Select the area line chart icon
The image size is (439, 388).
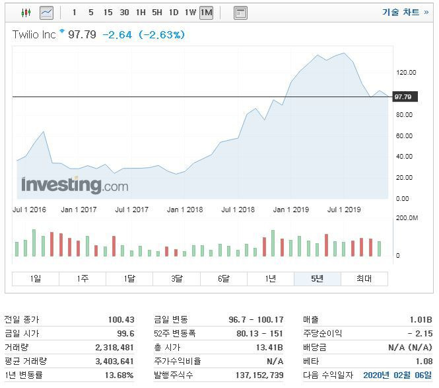[46, 13]
